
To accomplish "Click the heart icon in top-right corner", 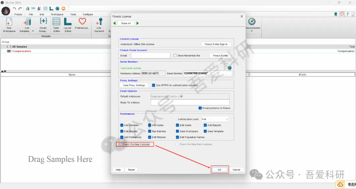I will coord(342,14).
